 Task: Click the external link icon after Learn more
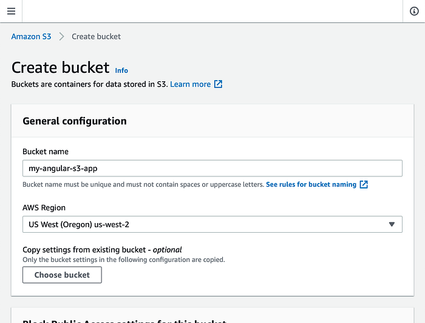point(218,84)
